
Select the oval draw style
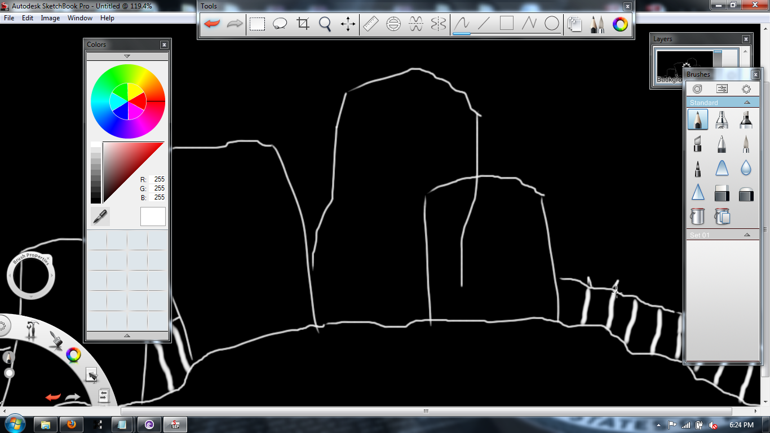tap(552, 24)
